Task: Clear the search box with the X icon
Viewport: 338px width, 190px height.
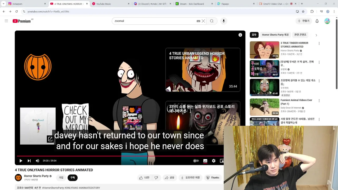Action: click(x=203, y=21)
